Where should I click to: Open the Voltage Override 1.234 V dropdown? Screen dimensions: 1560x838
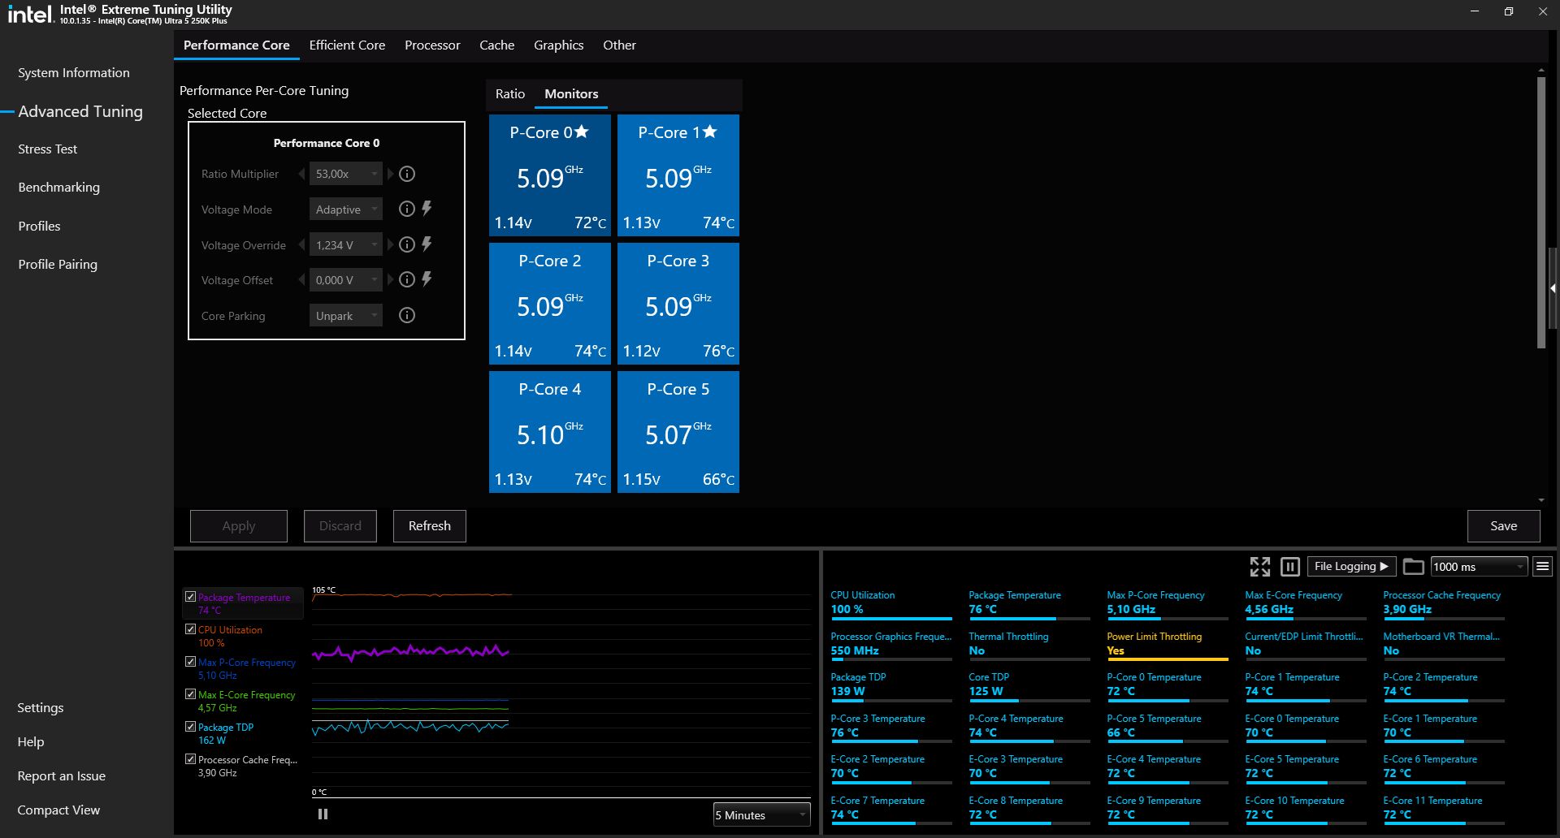[345, 244]
